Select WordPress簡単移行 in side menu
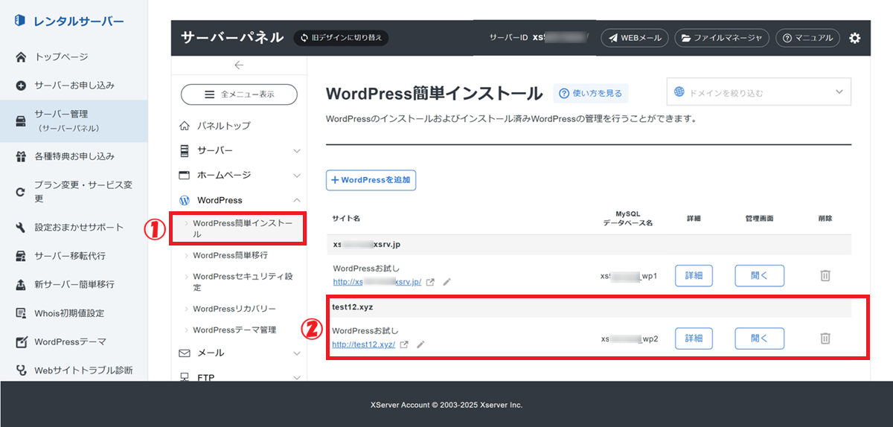Screen dimensions: 893x427 (x=230, y=255)
